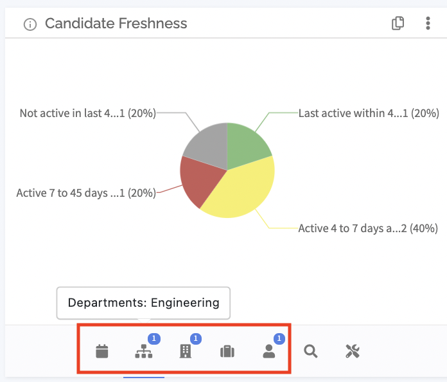
Task: Open the departments hierarchy filter
Action: [x=144, y=351]
